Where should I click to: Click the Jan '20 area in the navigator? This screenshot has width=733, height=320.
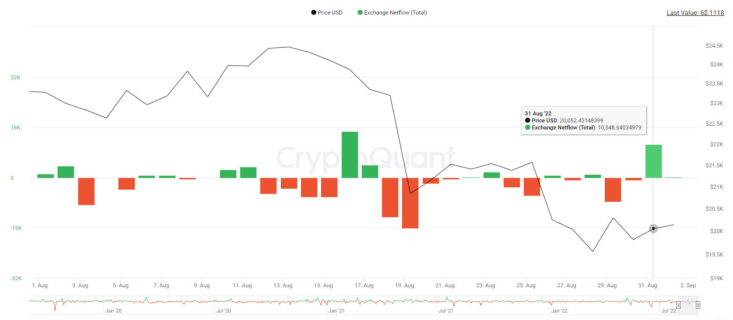pyautogui.click(x=113, y=310)
